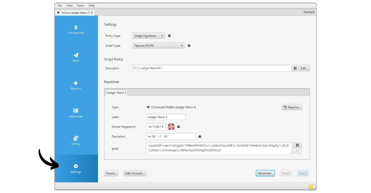Click the keystore Label text field
This screenshot has width=371, height=193.
click(x=166, y=117)
